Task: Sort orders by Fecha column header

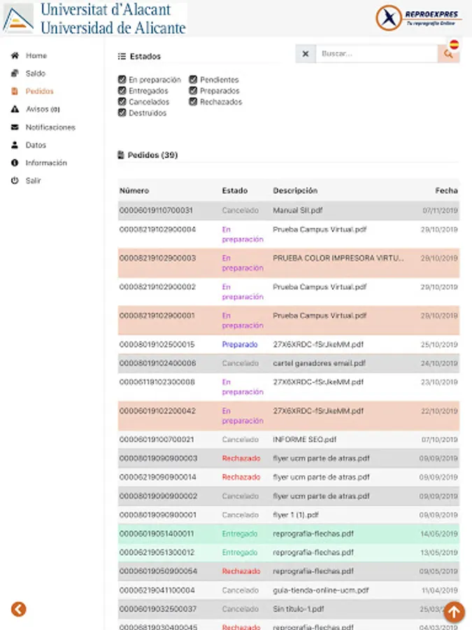Action: (446, 190)
